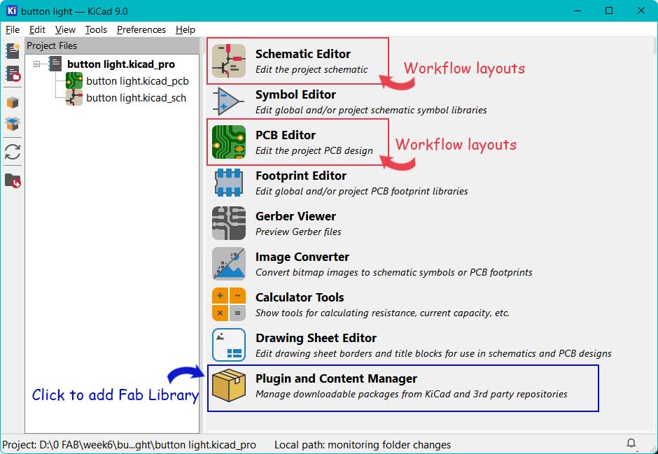
Task: Click the Image Converter title text
Action: (302, 257)
